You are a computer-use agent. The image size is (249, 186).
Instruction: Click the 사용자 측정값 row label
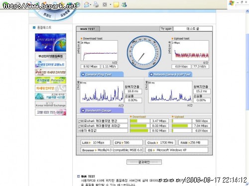tap(103, 130)
